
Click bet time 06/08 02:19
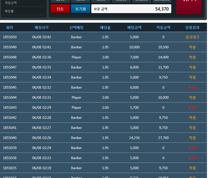[41, 168]
